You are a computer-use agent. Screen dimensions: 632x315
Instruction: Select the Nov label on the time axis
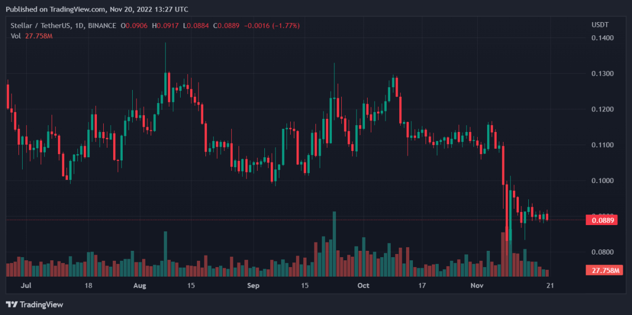[x=477, y=286]
